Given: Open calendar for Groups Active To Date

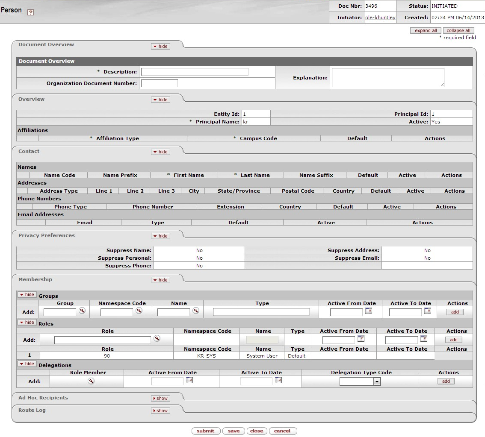Looking at the screenshot, I should (427, 311).
